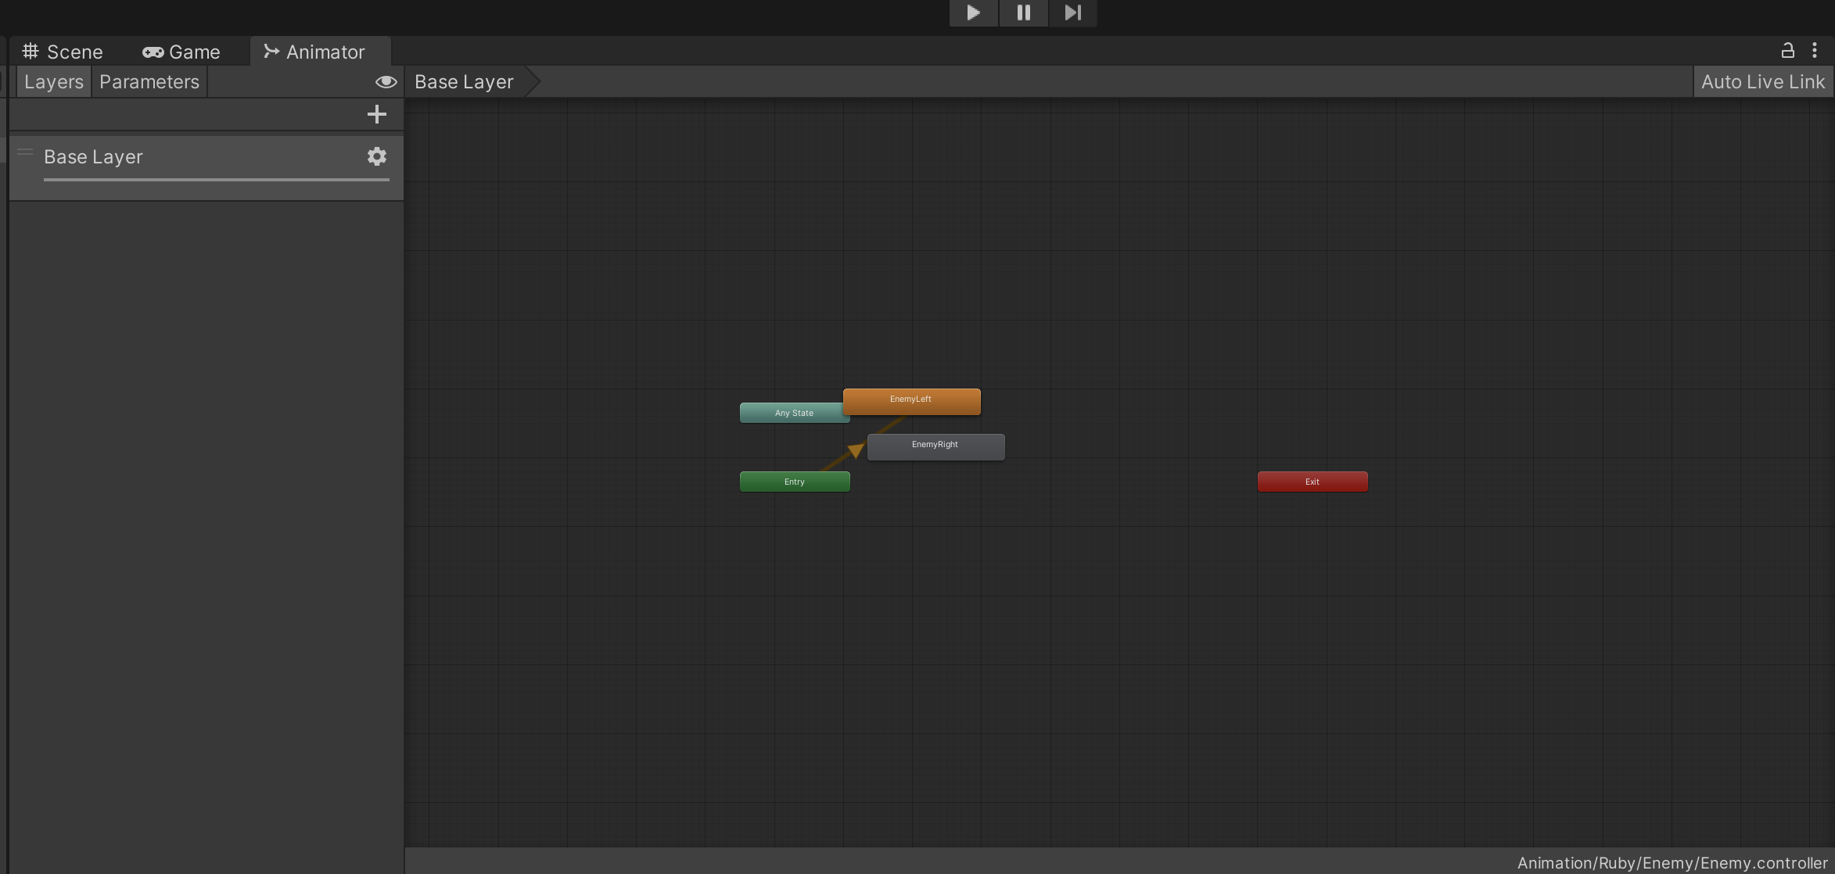
Task: Open Base Layer settings gear
Action: (377, 156)
